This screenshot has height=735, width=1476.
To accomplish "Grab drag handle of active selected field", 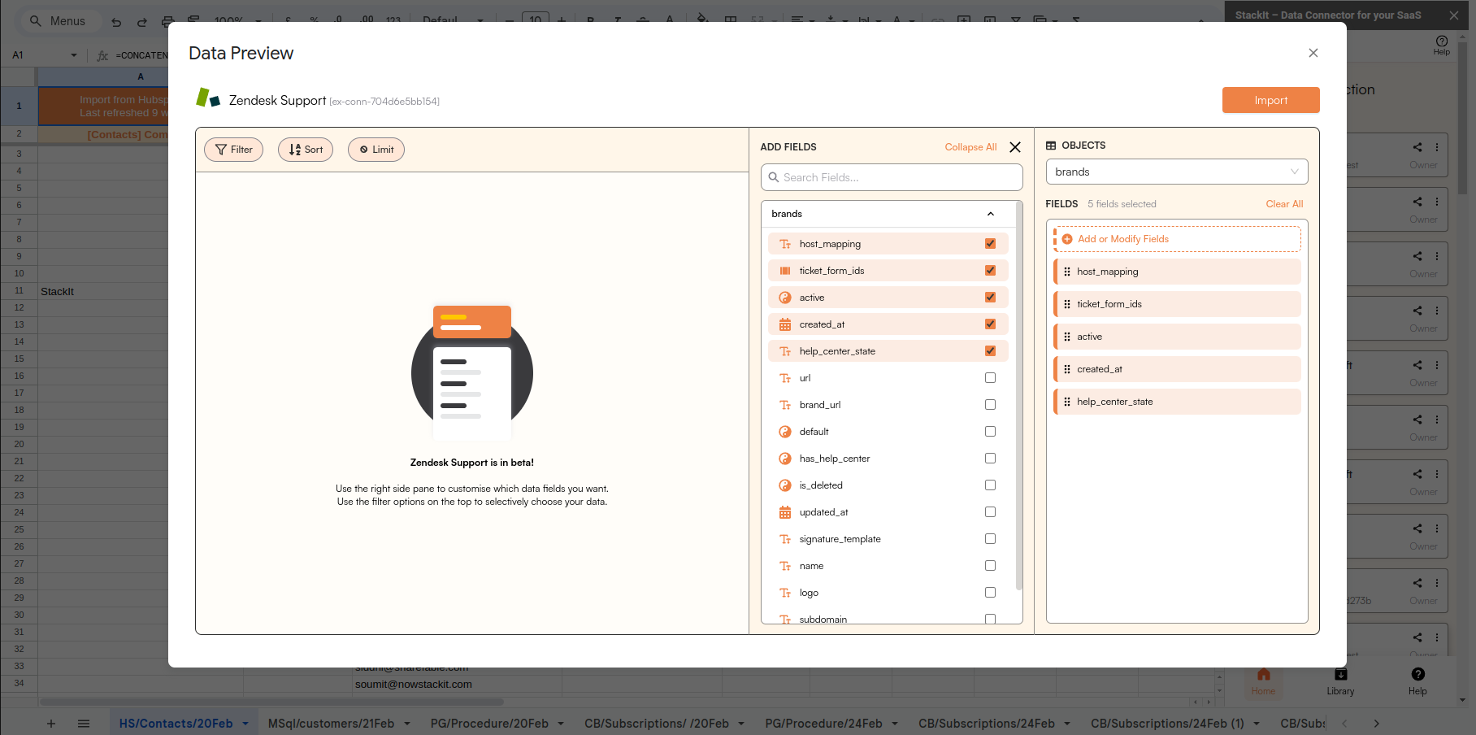I will coord(1067,337).
